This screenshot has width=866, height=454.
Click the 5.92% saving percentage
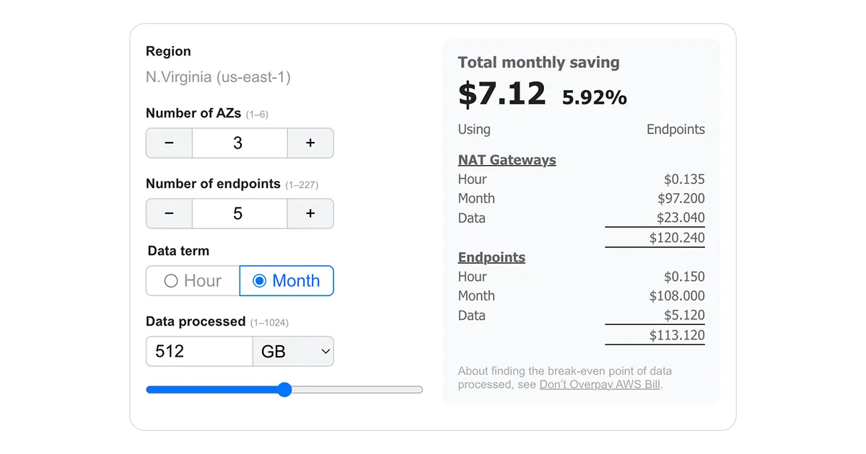(595, 97)
